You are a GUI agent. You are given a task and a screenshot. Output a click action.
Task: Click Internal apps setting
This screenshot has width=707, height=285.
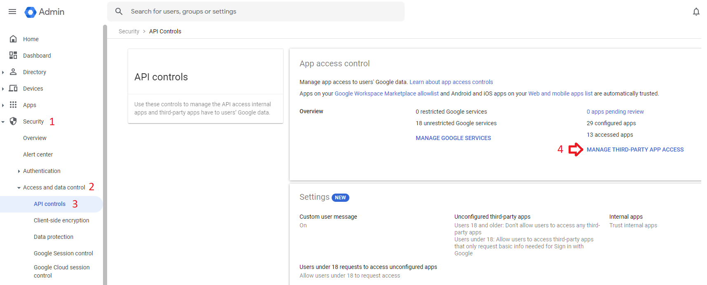coord(626,217)
